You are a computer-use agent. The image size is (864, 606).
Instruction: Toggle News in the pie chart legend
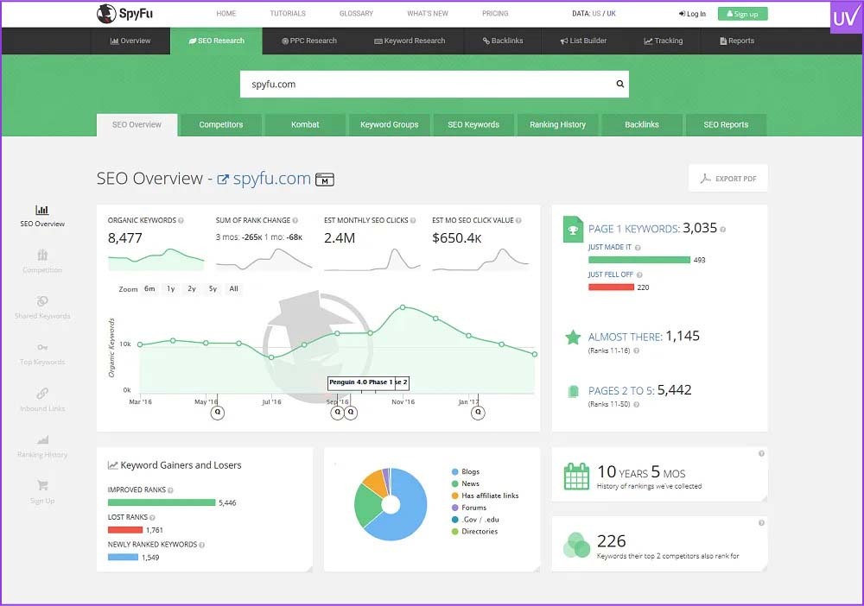click(x=466, y=483)
